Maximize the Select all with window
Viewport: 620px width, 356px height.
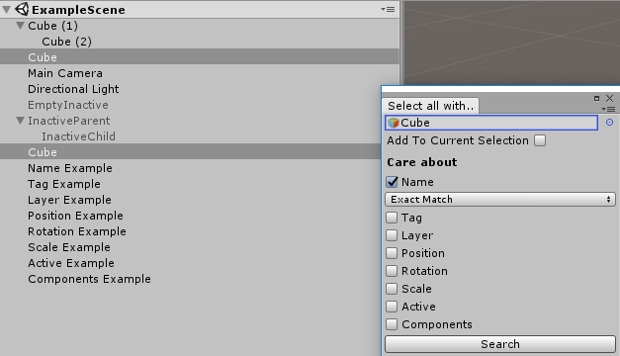[x=596, y=98]
